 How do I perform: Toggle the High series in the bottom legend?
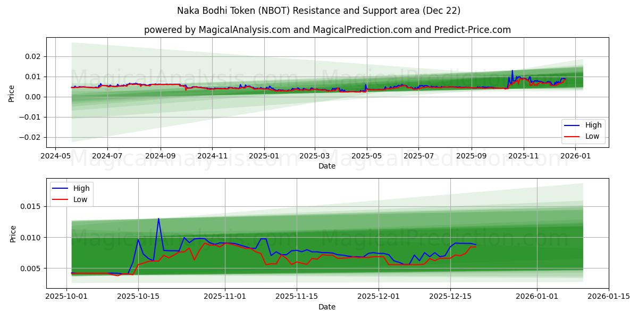81,188
